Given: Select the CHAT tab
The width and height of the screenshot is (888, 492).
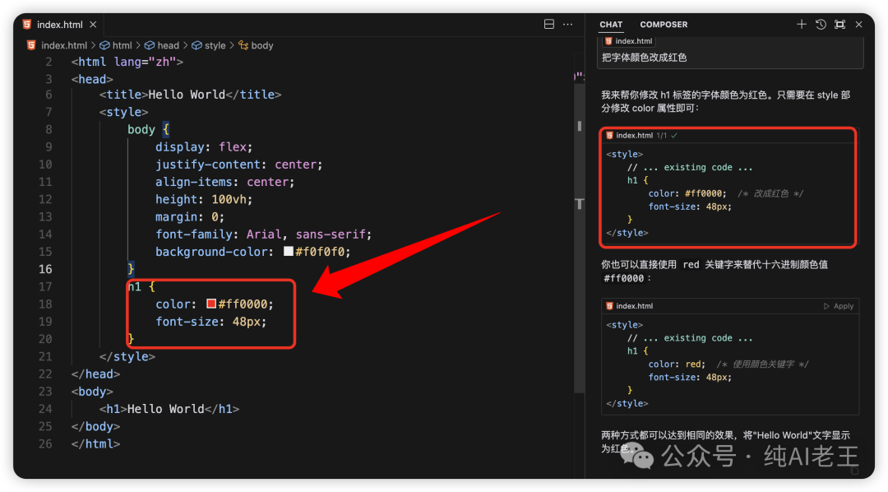Looking at the screenshot, I should click(x=611, y=25).
